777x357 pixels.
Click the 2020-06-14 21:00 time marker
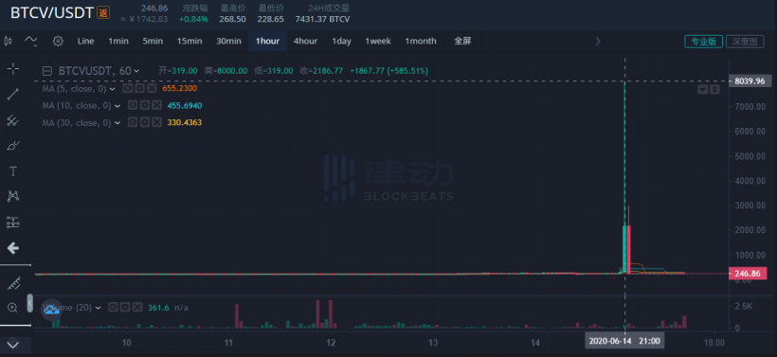point(624,342)
